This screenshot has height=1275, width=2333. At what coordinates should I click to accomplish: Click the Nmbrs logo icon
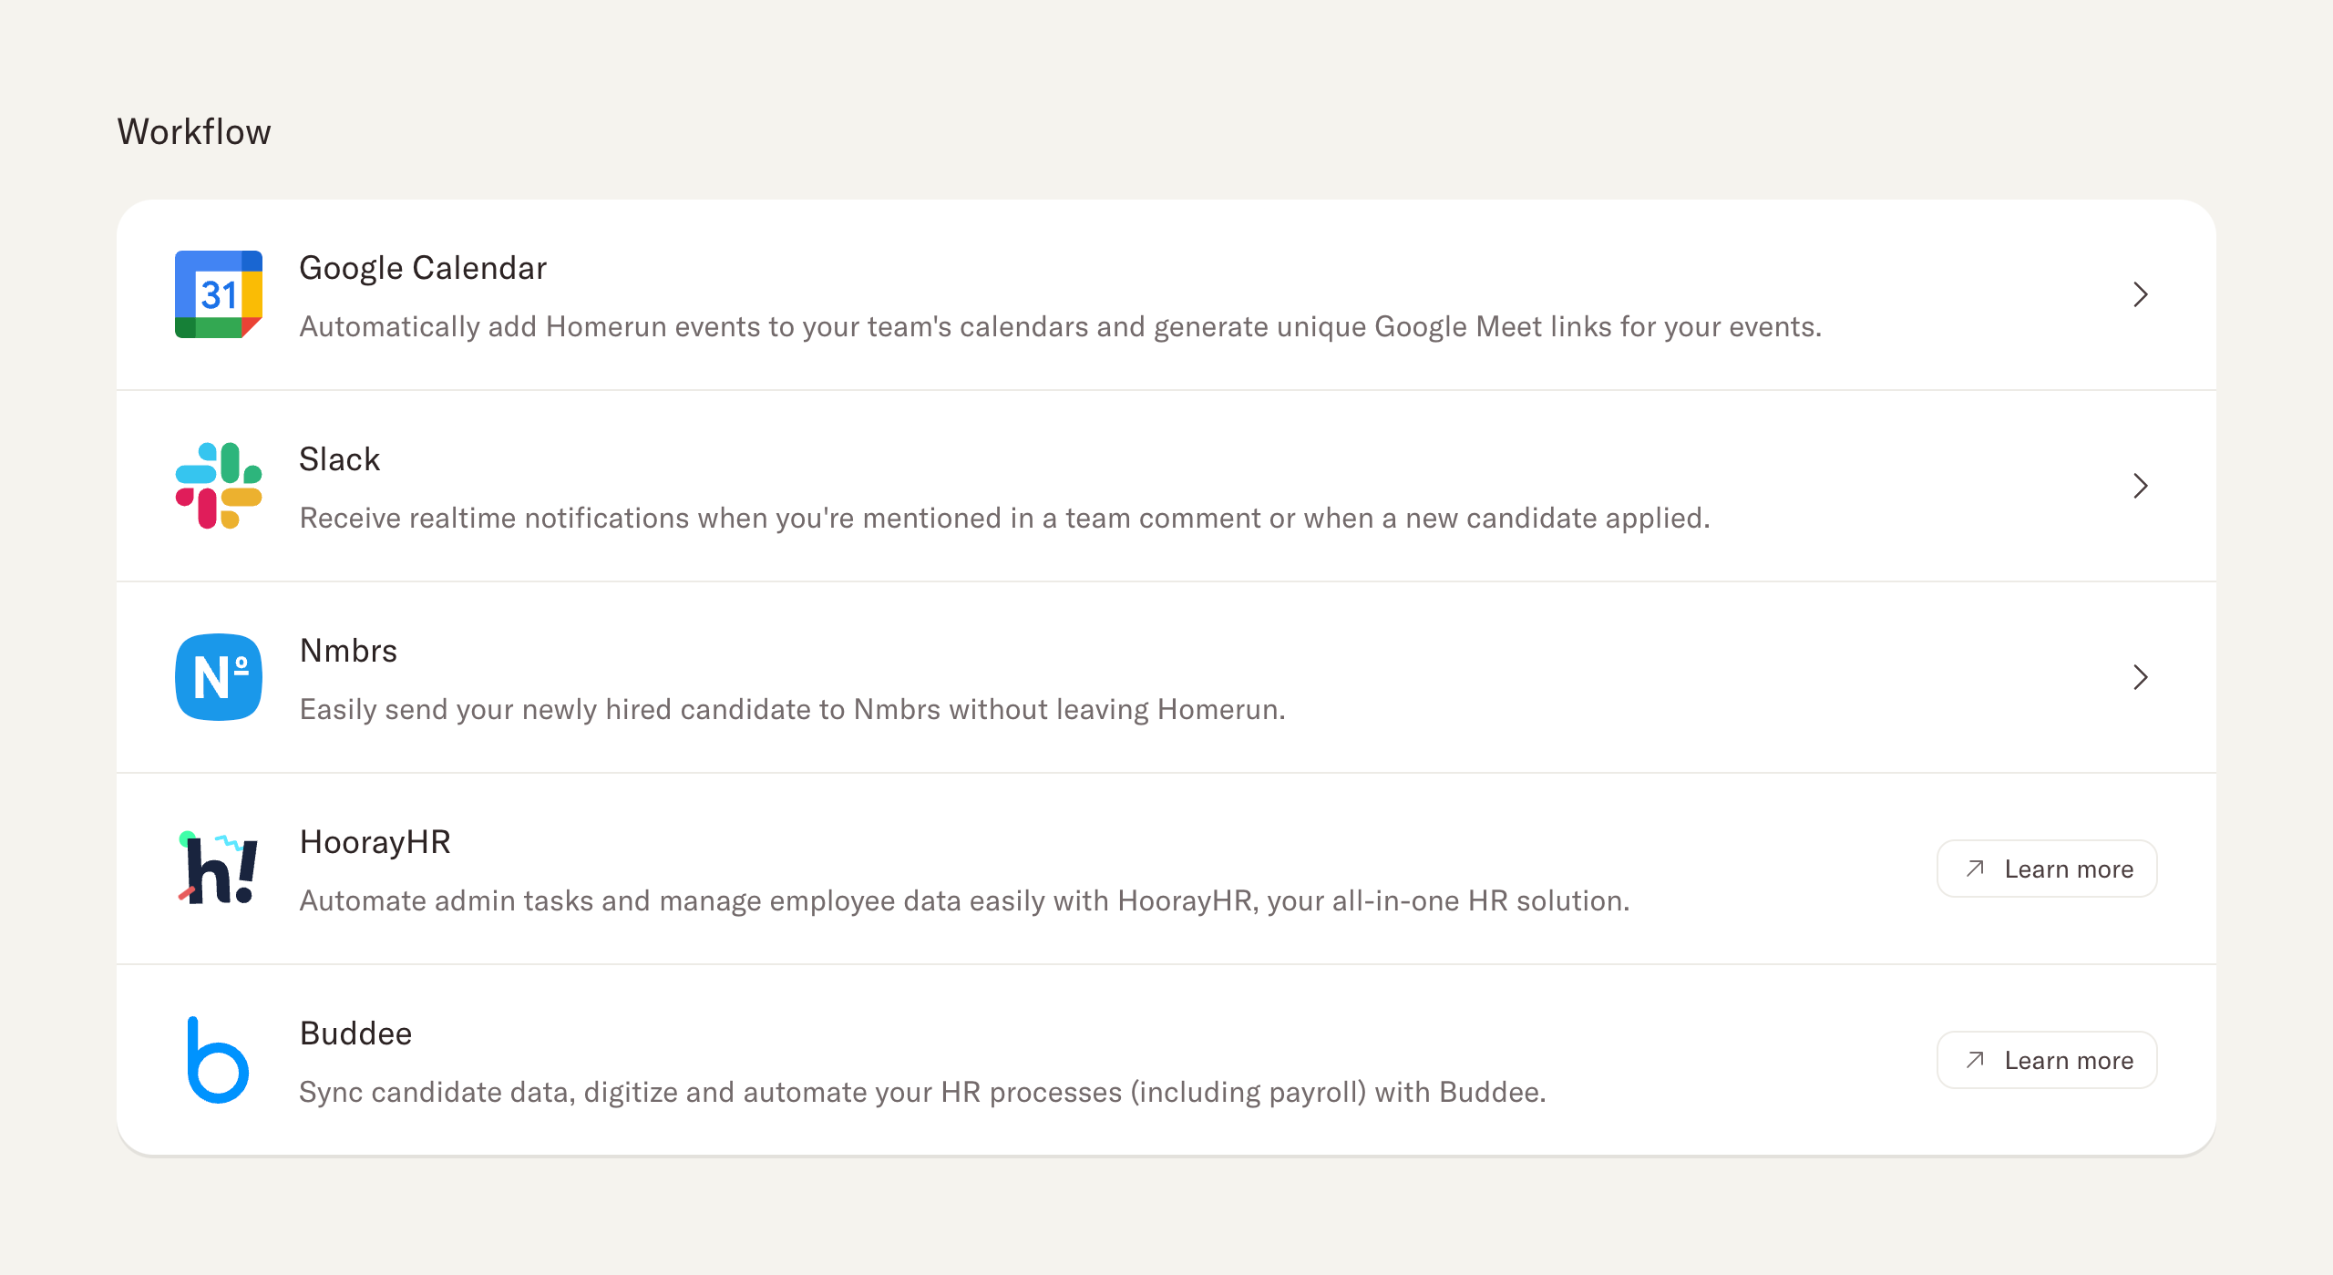[219, 677]
